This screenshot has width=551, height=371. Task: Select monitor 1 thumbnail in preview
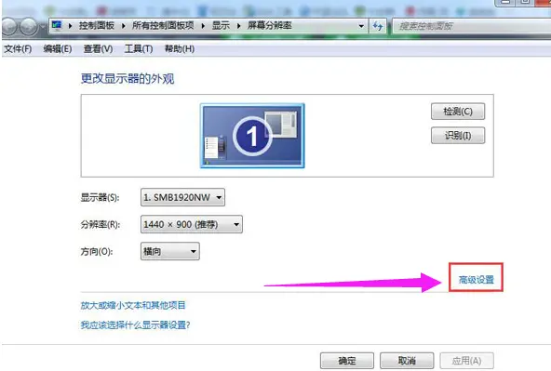tap(252, 136)
